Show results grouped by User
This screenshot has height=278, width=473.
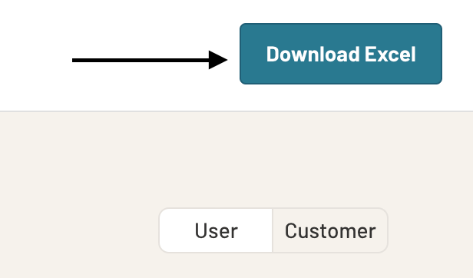[216, 230]
